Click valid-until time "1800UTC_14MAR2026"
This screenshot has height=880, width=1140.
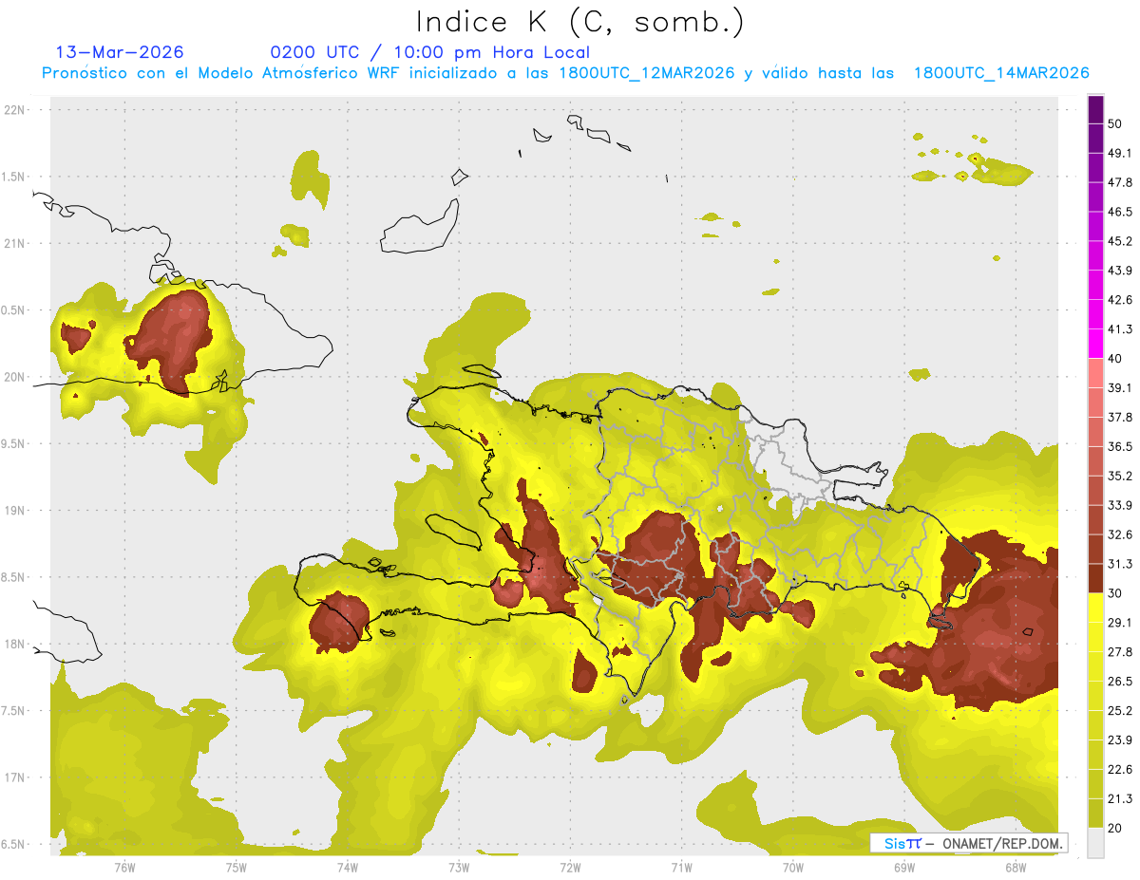[1001, 73]
